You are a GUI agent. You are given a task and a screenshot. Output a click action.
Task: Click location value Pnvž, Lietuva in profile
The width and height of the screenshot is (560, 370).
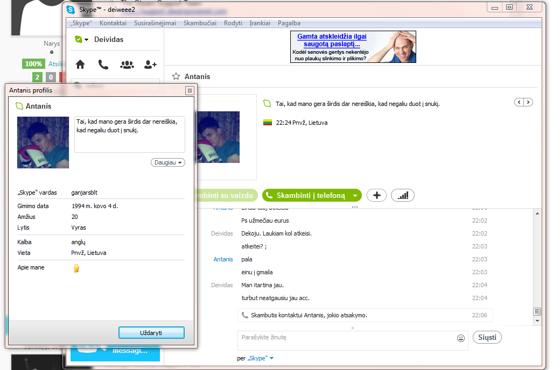pyautogui.click(x=88, y=253)
